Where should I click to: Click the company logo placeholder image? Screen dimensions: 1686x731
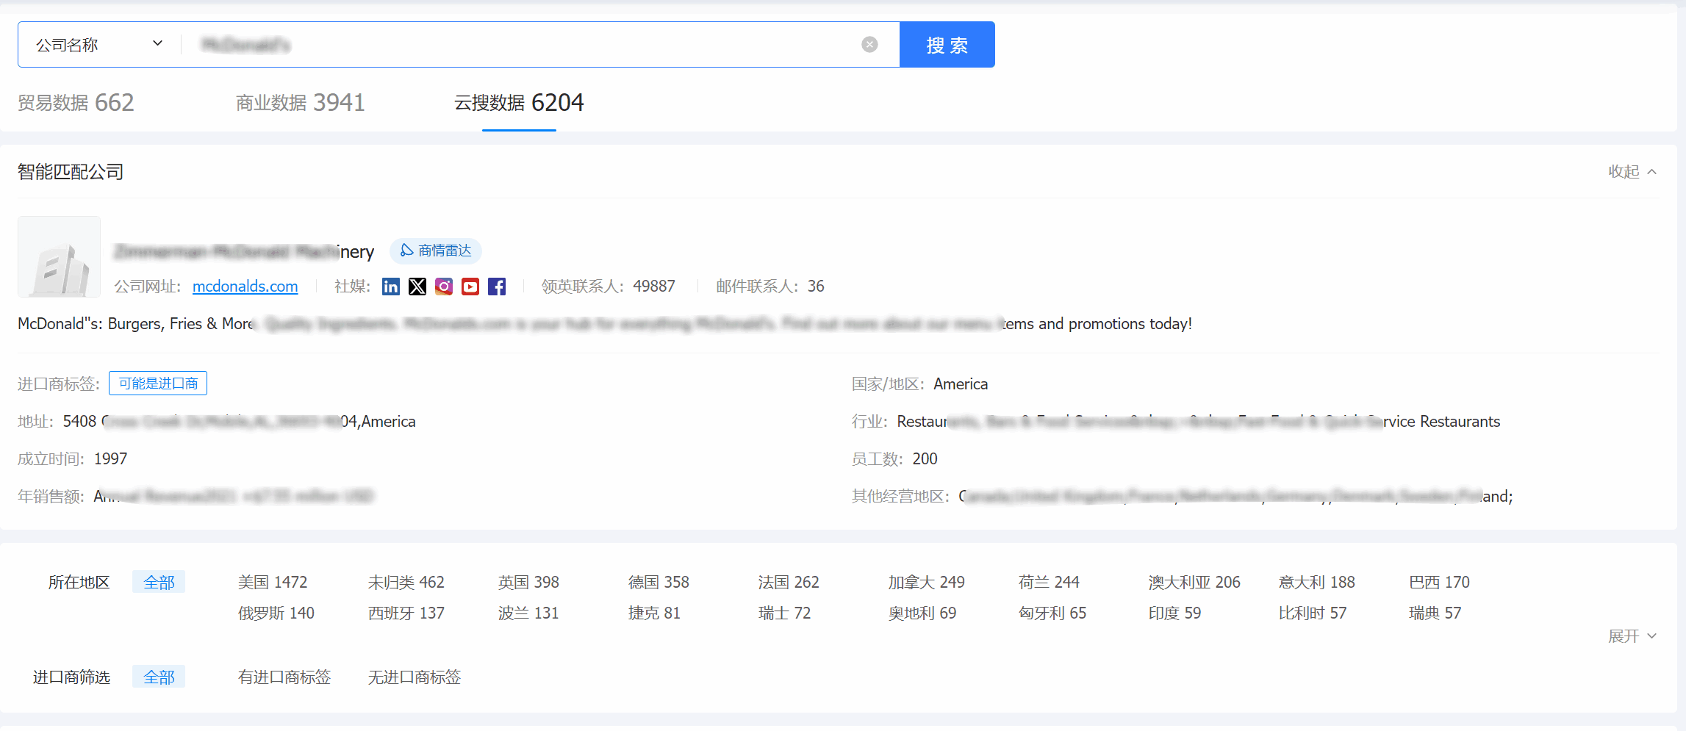59,256
